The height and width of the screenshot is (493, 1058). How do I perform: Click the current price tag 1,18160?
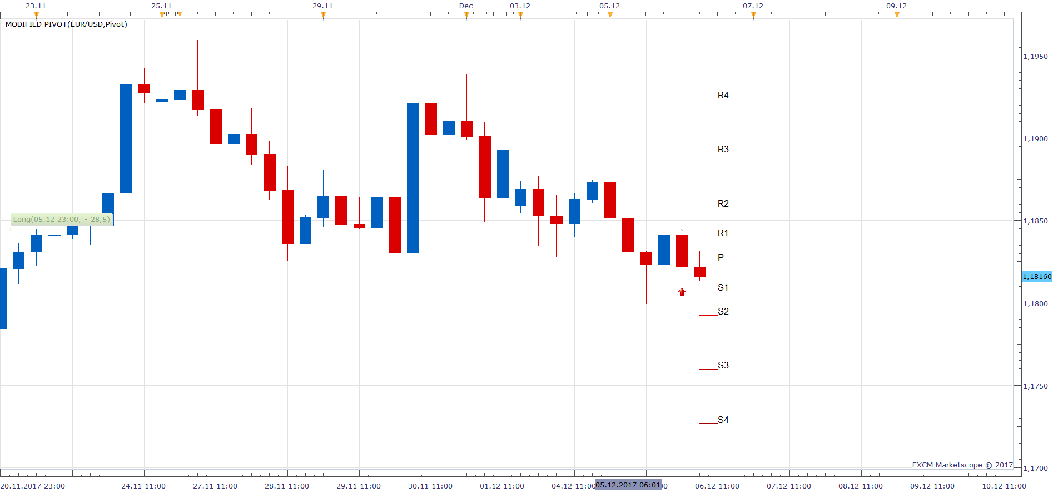pyautogui.click(x=1037, y=277)
